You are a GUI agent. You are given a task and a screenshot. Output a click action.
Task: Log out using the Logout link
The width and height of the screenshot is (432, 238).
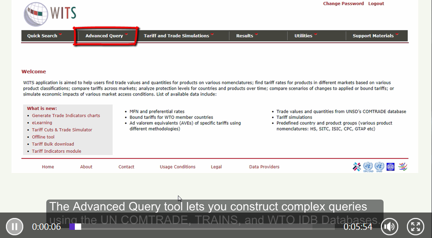pyautogui.click(x=376, y=4)
